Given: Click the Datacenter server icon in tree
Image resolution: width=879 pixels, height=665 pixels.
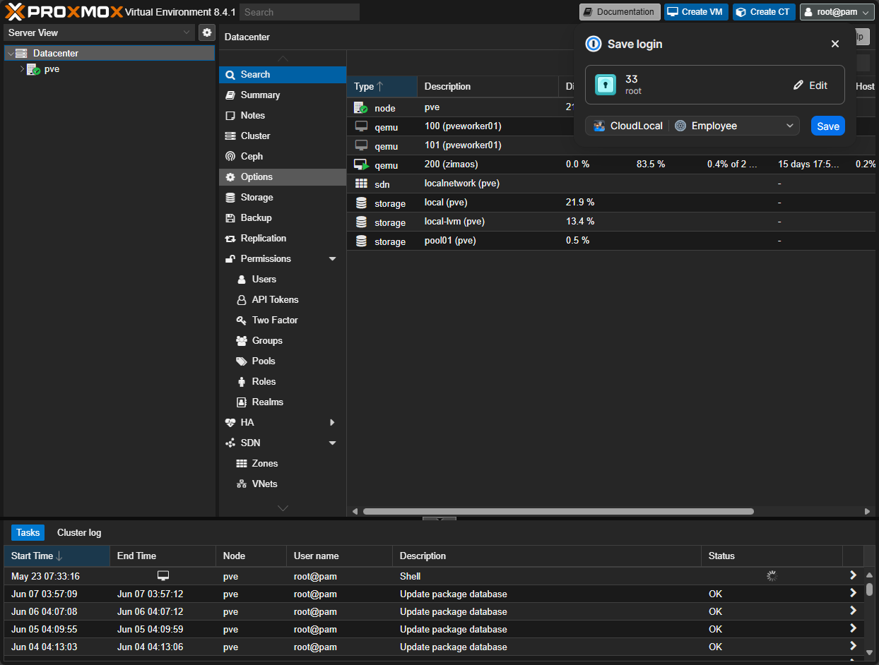Looking at the screenshot, I should [21, 53].
